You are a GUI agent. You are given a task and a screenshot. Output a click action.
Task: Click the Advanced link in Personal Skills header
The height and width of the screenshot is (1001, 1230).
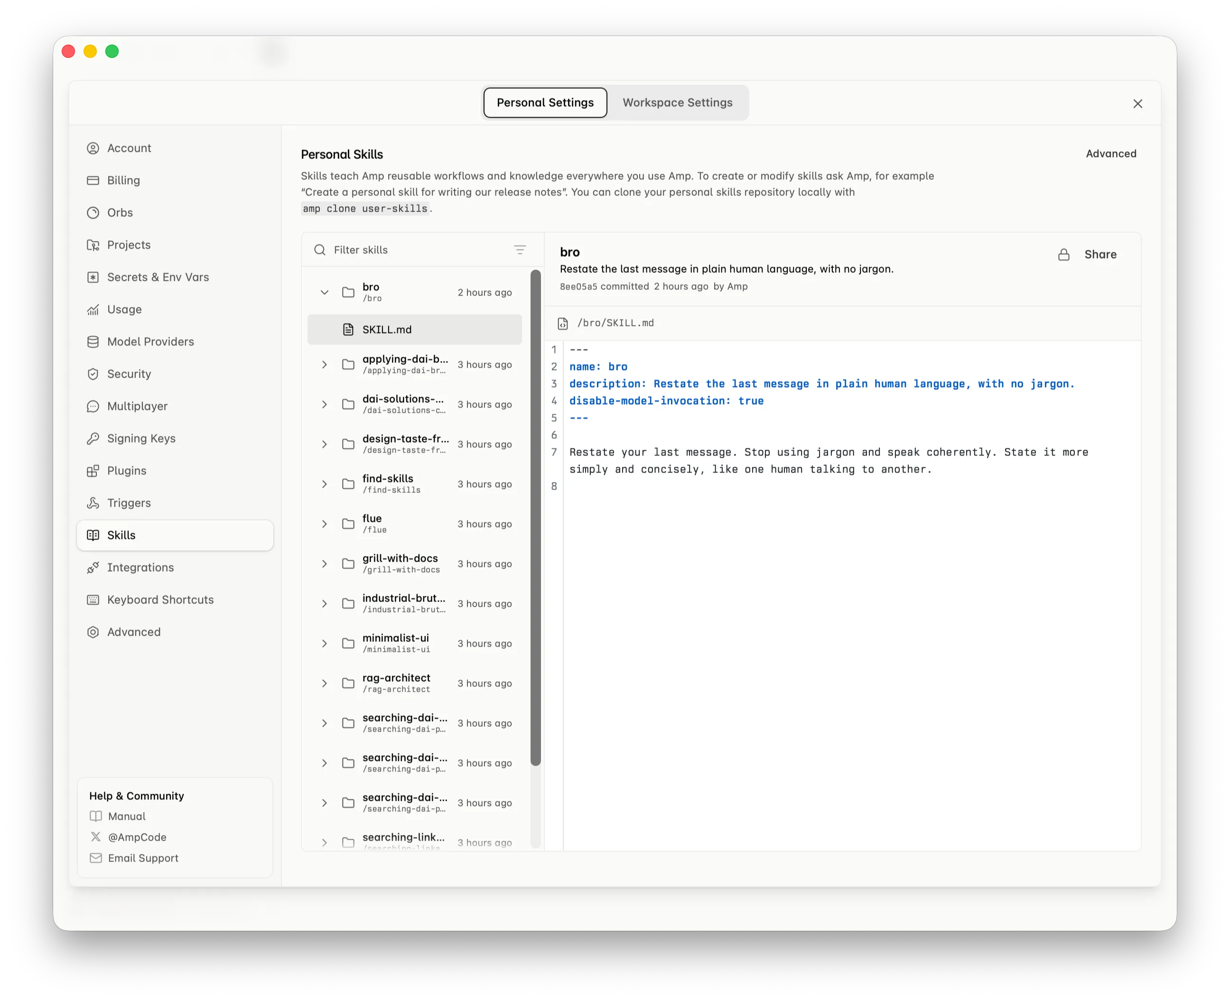(x=1110, y=154)
